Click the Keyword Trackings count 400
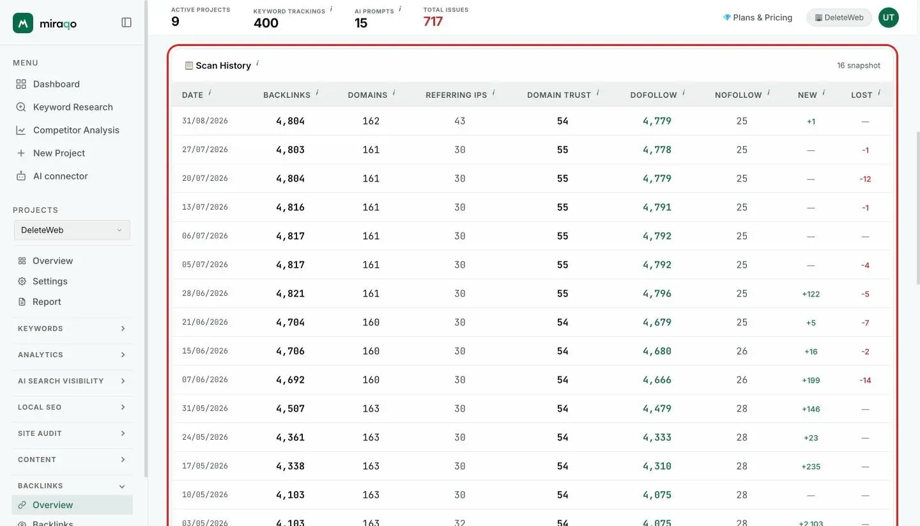The image size is (920, 526). pyautogui.click(x=266, y=23)
